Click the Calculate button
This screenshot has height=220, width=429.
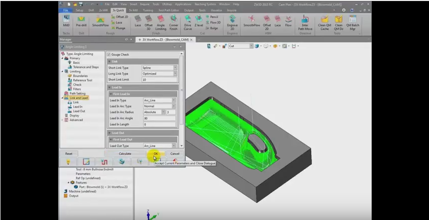(125, 154)
